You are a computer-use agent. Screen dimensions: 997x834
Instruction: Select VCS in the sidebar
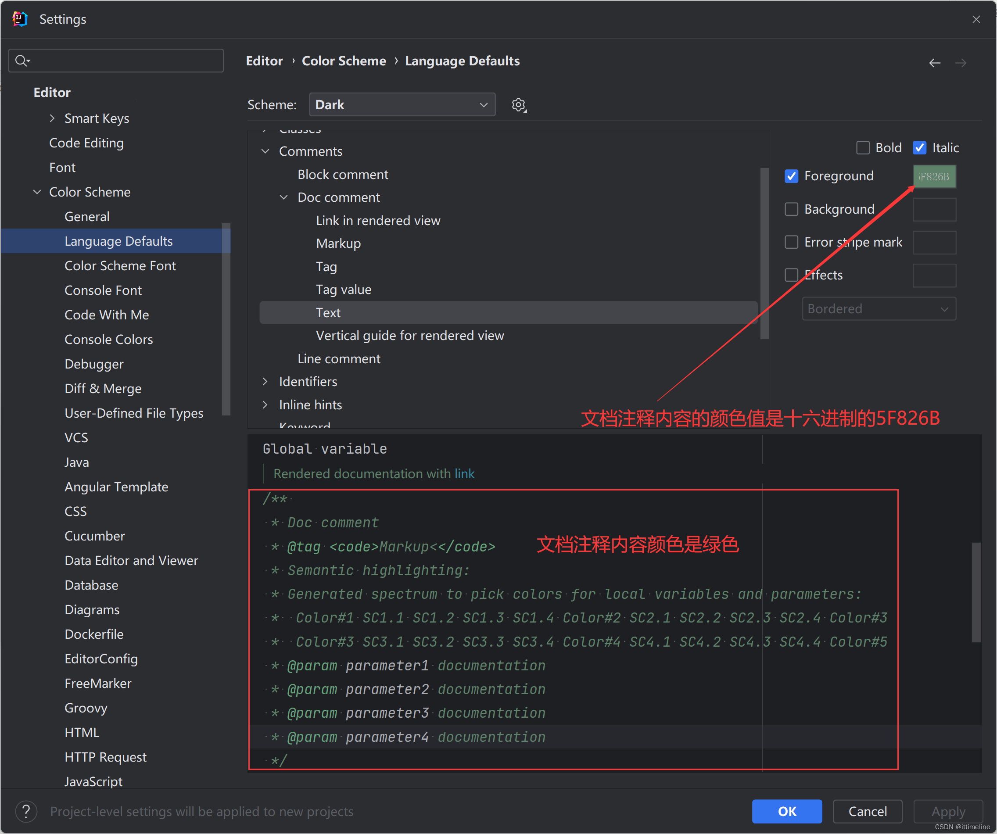[76, 438]
